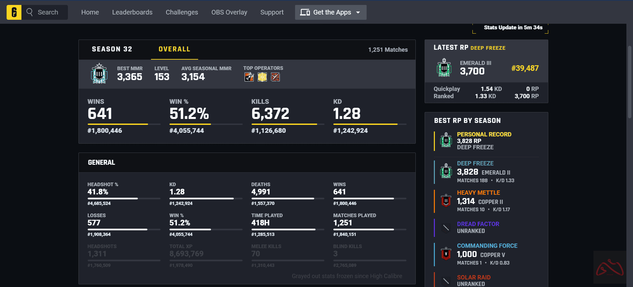Select the yellow web top operator icon
The width and height of the screenshot is (633, 287).
click(262, 77)
